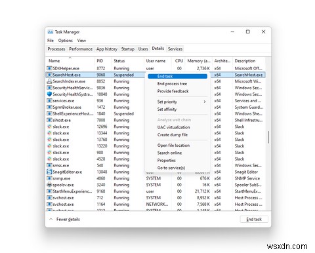The width and height of the screenshot is (315, 253).
Task: Switch to the Users tab
Action: pyautogui.click(x=143, y=49)
